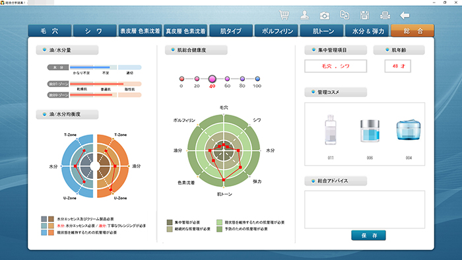
Task: Click the 保存 save button
Action: 368,236
